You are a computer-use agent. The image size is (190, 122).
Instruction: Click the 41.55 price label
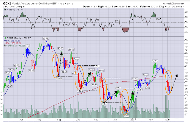(17, 65)
